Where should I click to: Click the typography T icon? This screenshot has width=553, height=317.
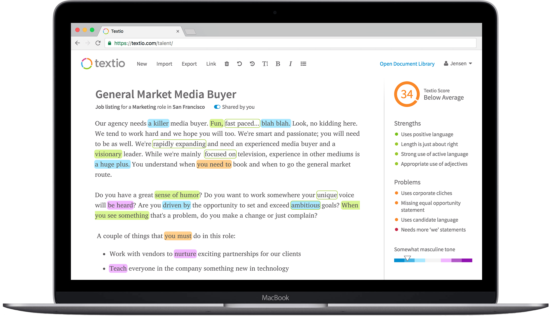265,63
